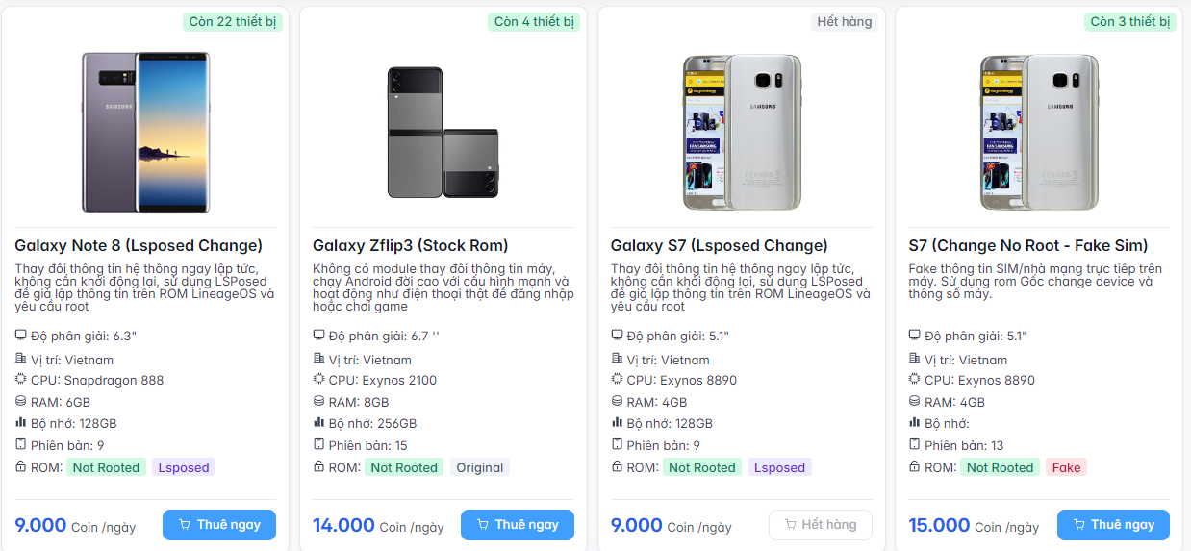Screen dimensions: 1191x551
Task: Open the S7 Fake Sim phone image
Action: tap(1039, 132)
